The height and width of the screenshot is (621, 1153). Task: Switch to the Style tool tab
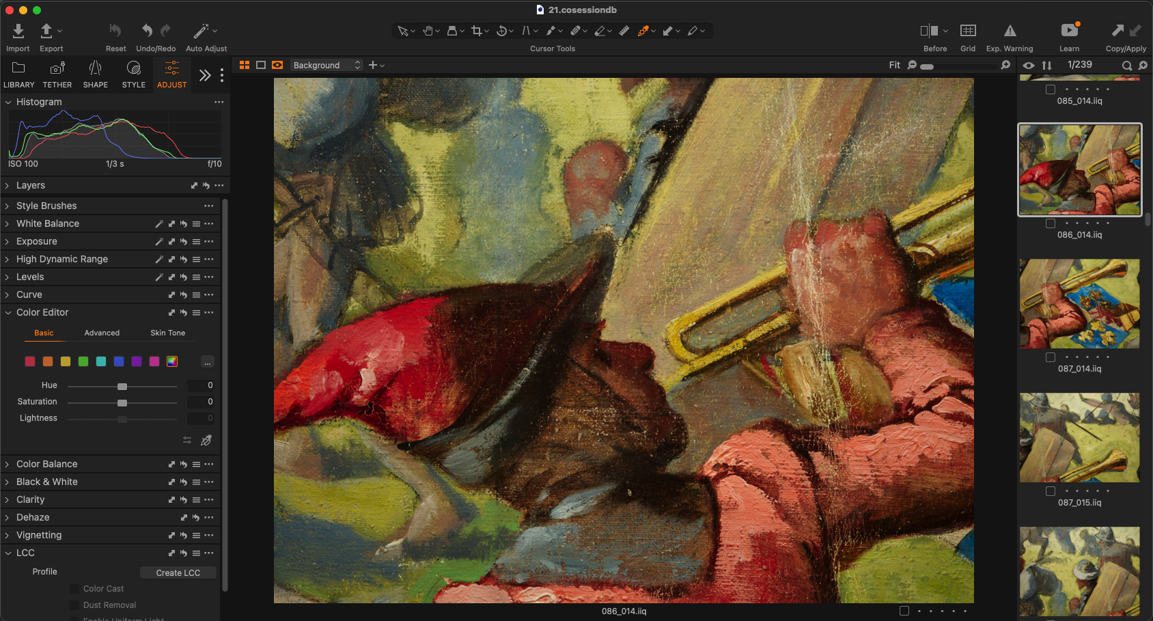pos(134,74)
